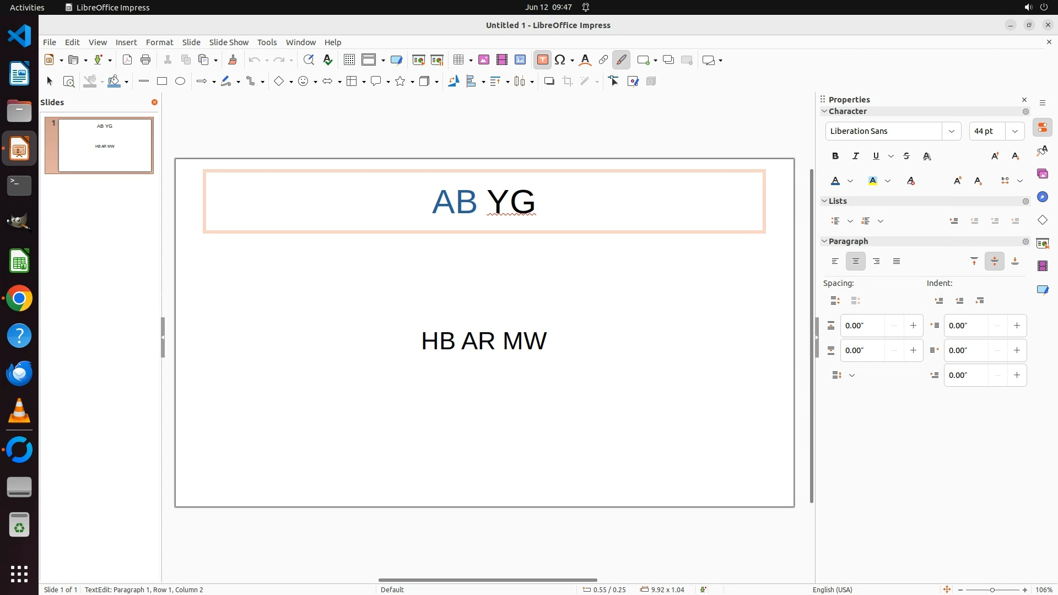Toggle Italic in the Character panel
1058x595 pixels.
[x=856, y=156]
